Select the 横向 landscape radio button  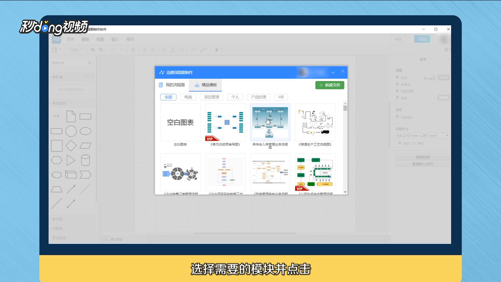click(414, 143)
